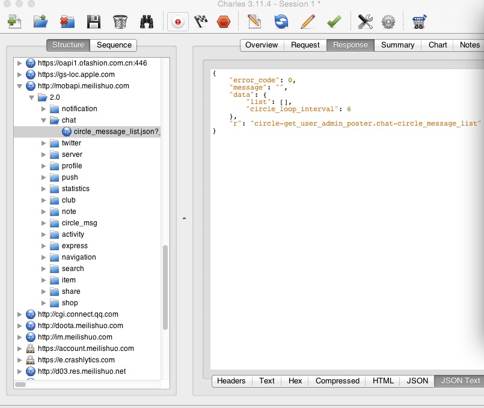Select the share folder row
Screen dimensions: 484x408
click(87, 291)
